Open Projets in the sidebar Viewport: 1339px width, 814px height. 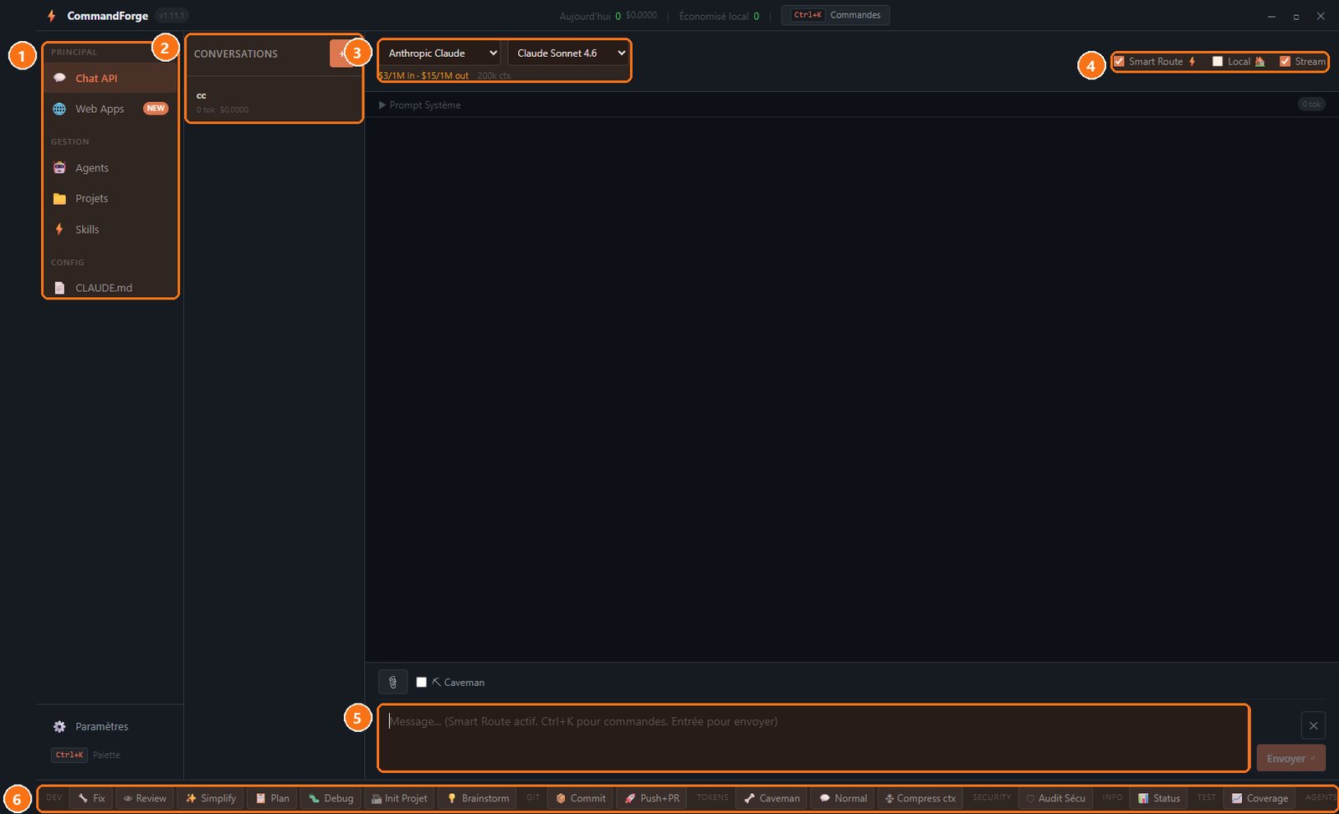(110, 198)
